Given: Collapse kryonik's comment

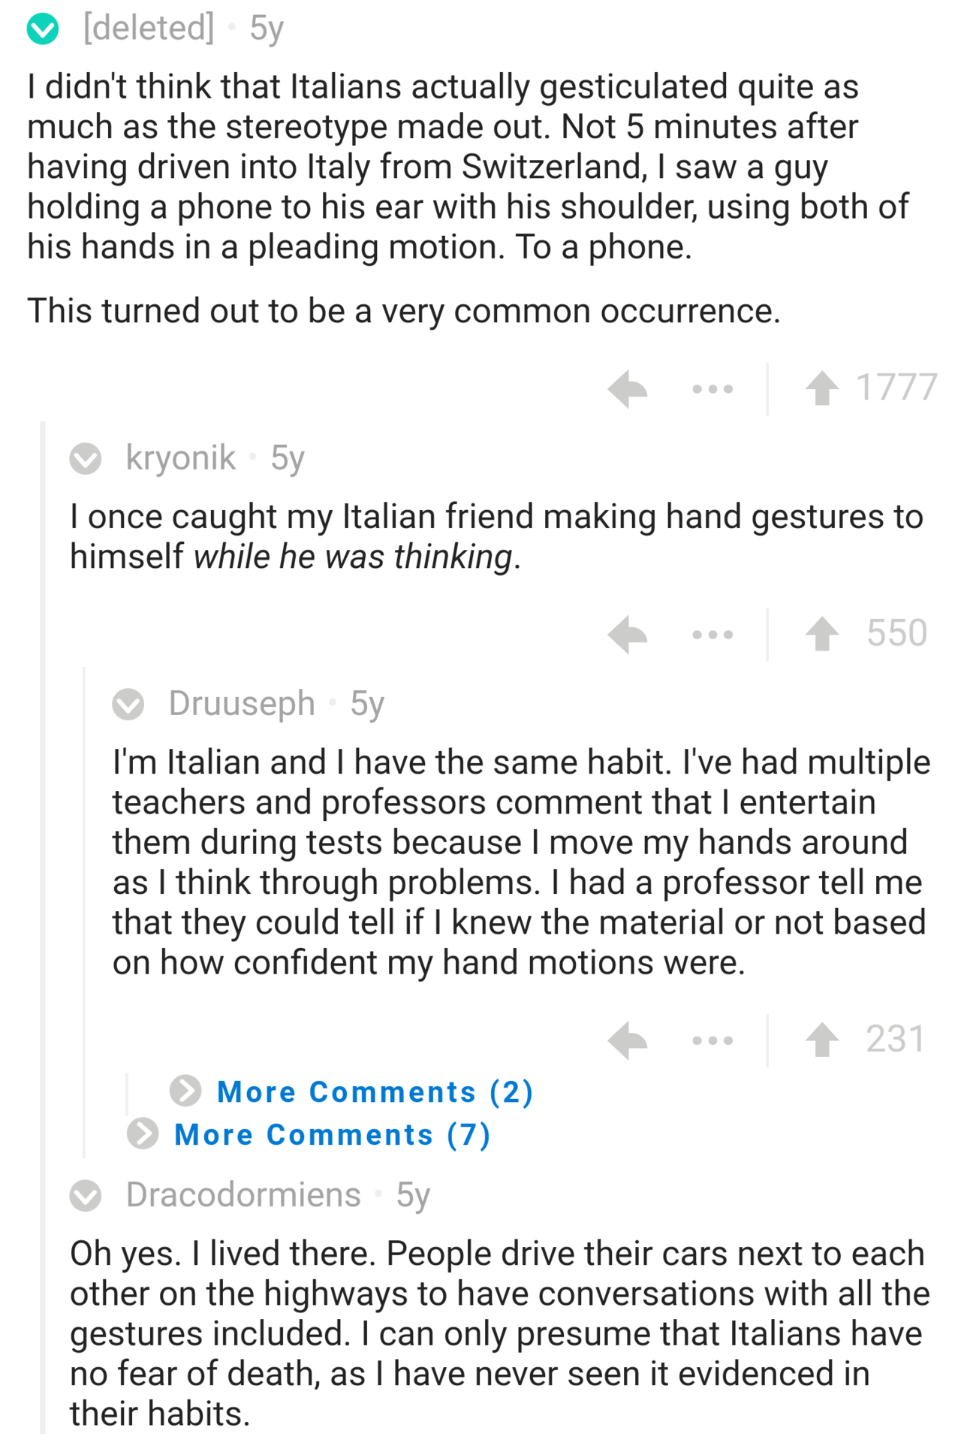Looking at the screenshot, I should click(86, 458).
